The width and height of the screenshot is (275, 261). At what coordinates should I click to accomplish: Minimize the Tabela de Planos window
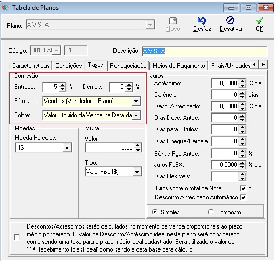(x=231, y=8)
